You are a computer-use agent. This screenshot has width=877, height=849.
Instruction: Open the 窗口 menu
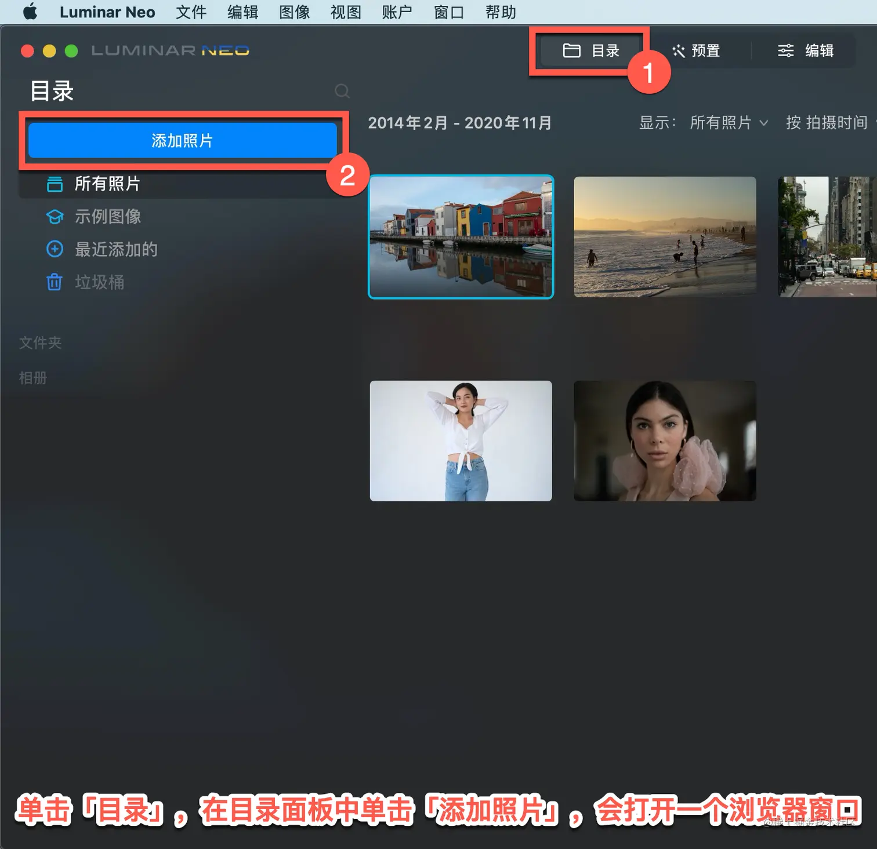point(449,12)
